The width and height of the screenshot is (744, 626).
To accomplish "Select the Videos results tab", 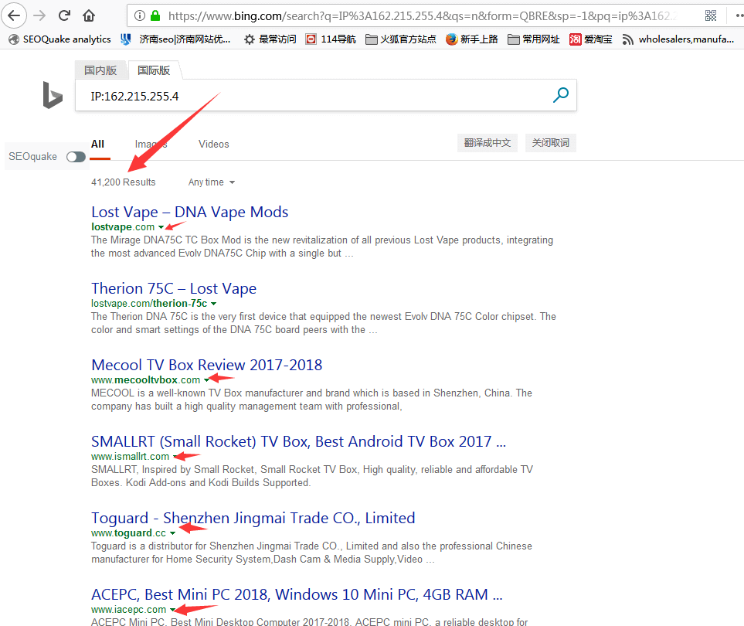I will pos(213,144).
